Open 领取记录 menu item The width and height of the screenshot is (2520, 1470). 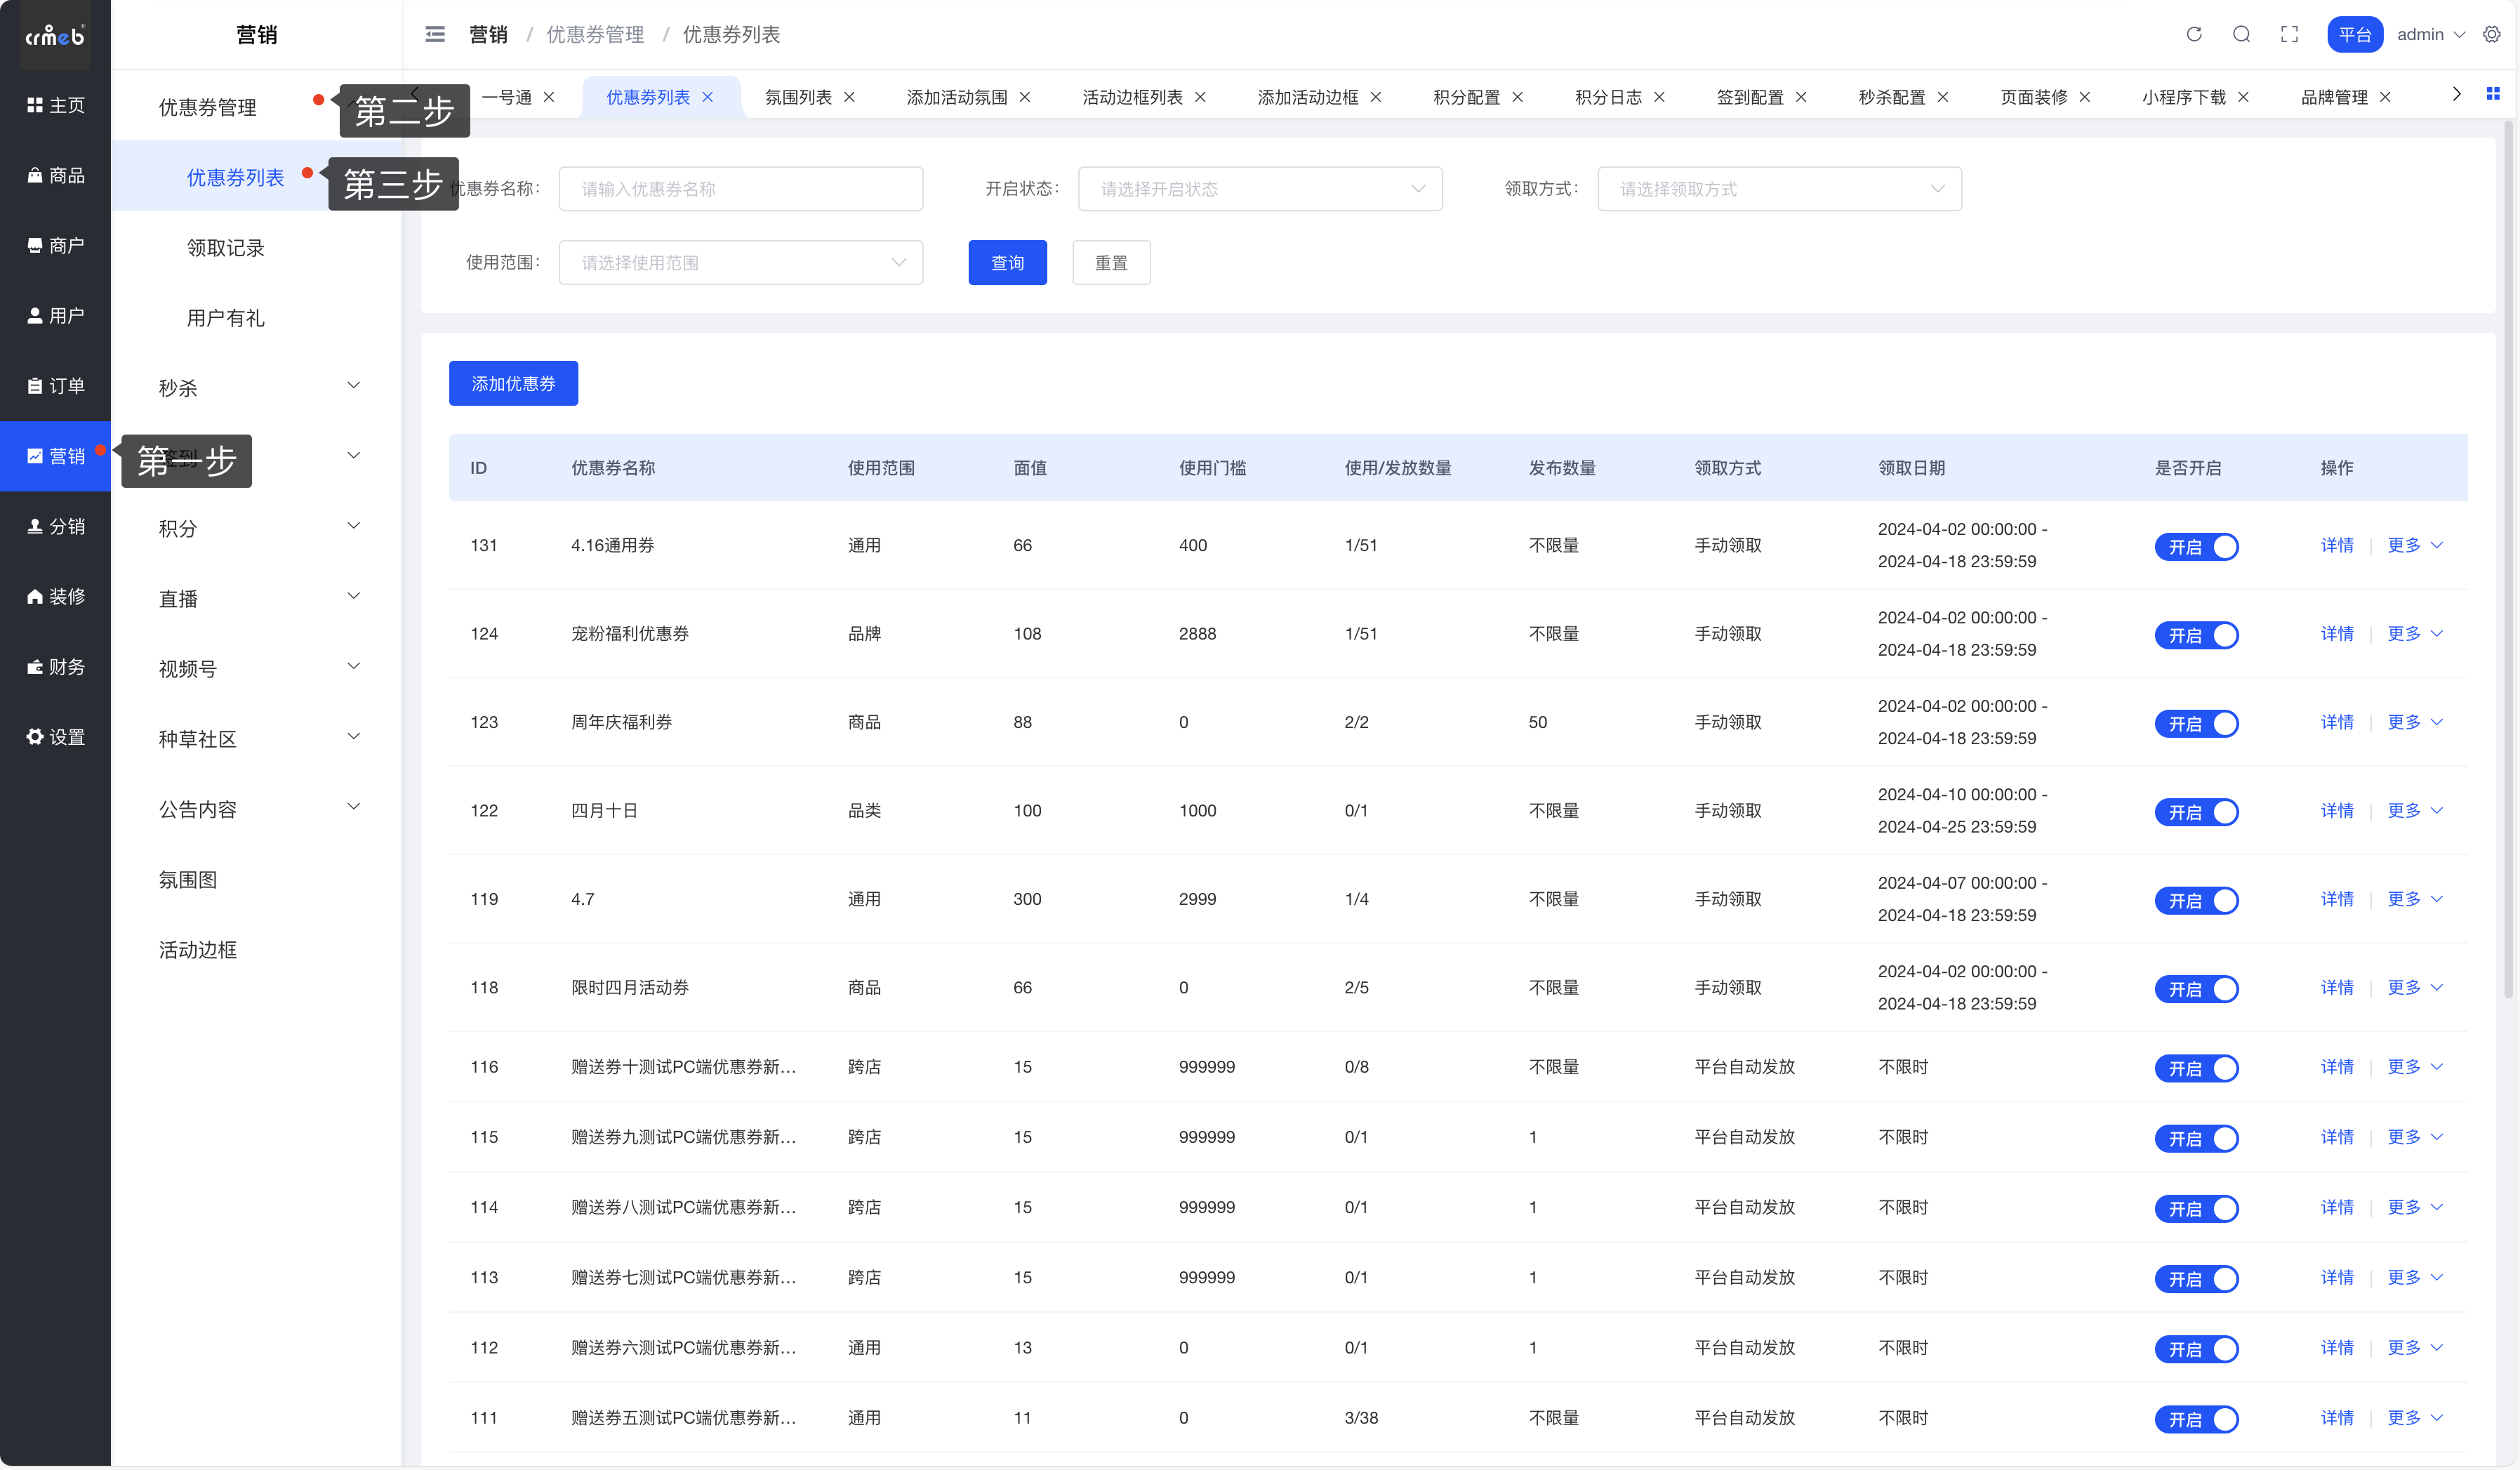(225, 248)
